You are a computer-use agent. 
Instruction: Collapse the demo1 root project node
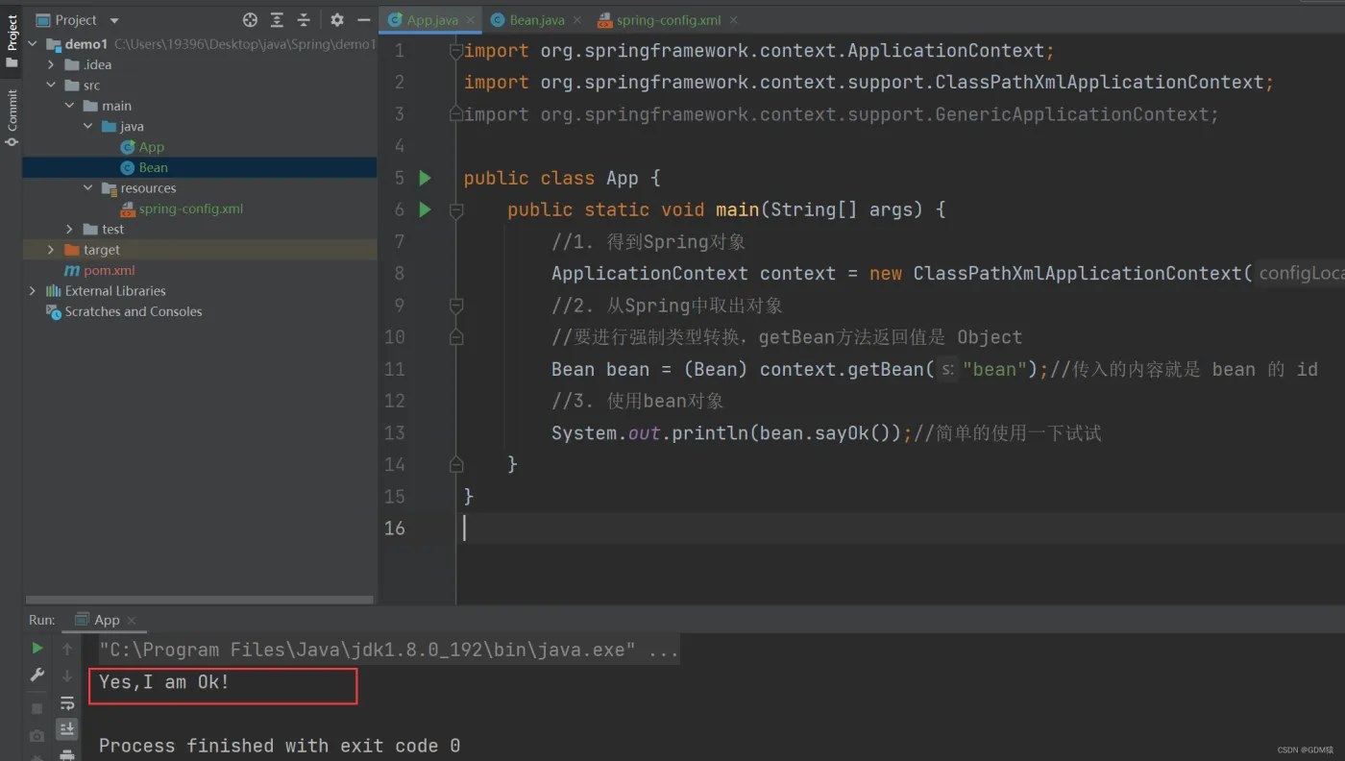[x=33, y=44]
